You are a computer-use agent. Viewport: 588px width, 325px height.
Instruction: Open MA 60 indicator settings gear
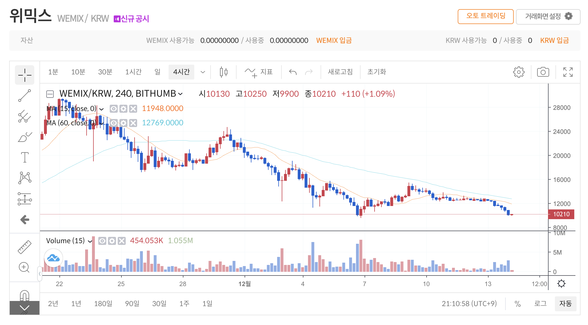coord(123,123)
